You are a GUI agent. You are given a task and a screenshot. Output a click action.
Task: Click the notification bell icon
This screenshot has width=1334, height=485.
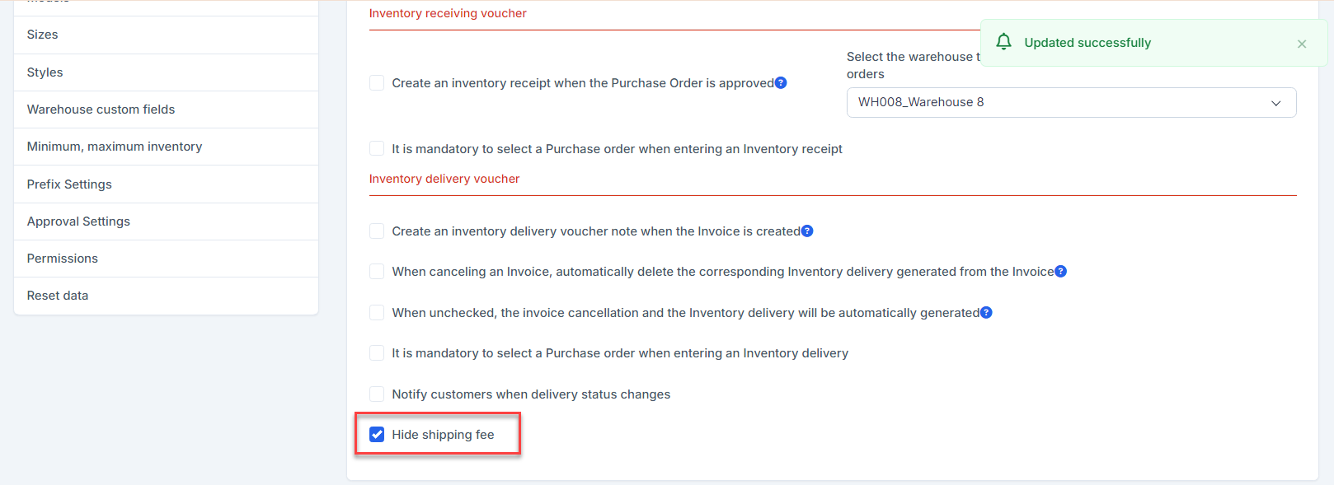(x=1003, y=42)
